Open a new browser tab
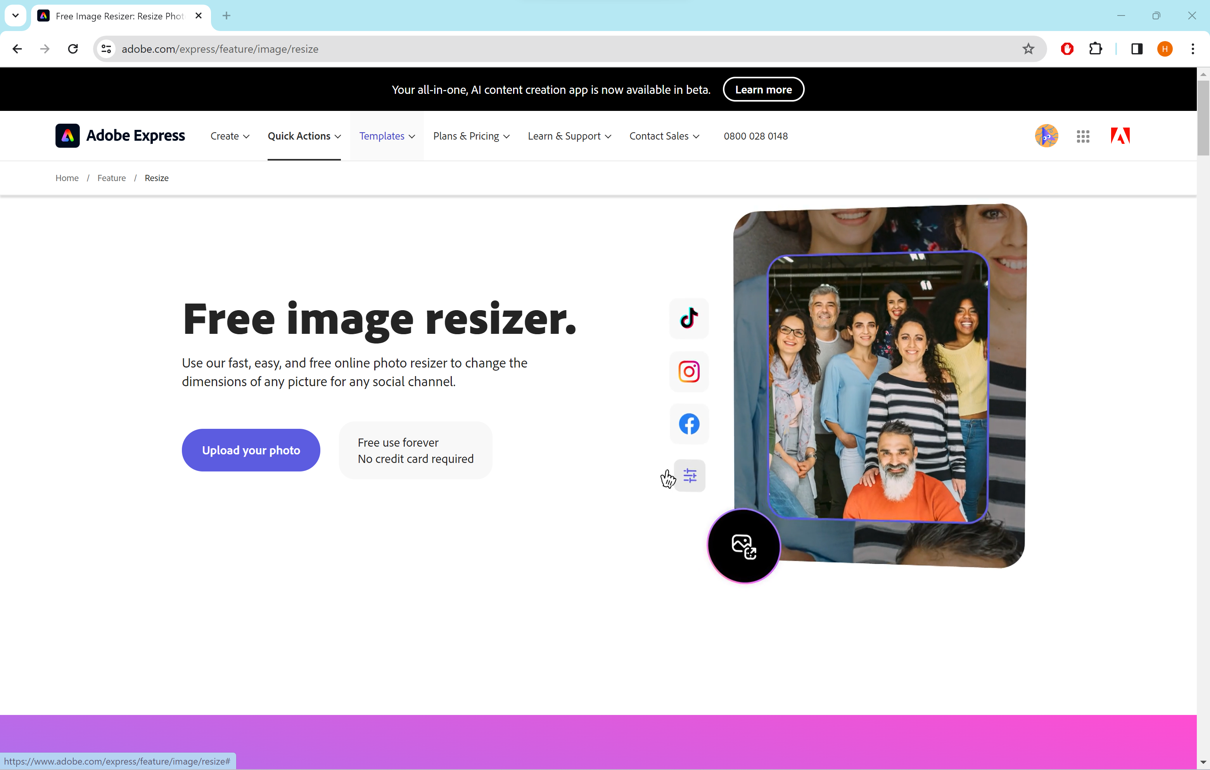 click(x=226, y=16)
